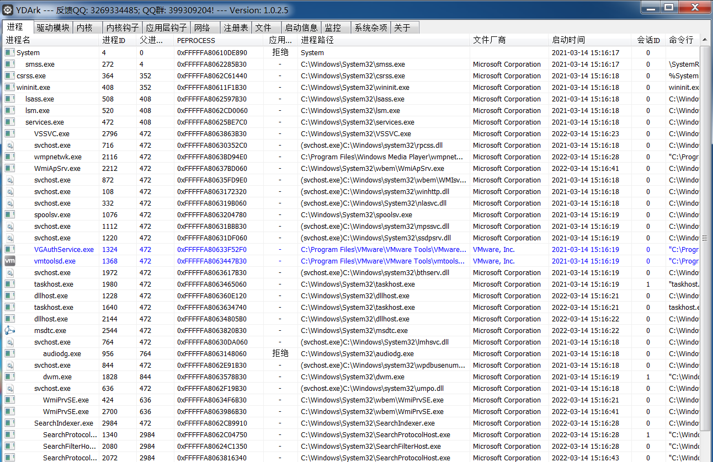Click the C:\Windows\System32\dwm.exe path

[x=353, y=377]
